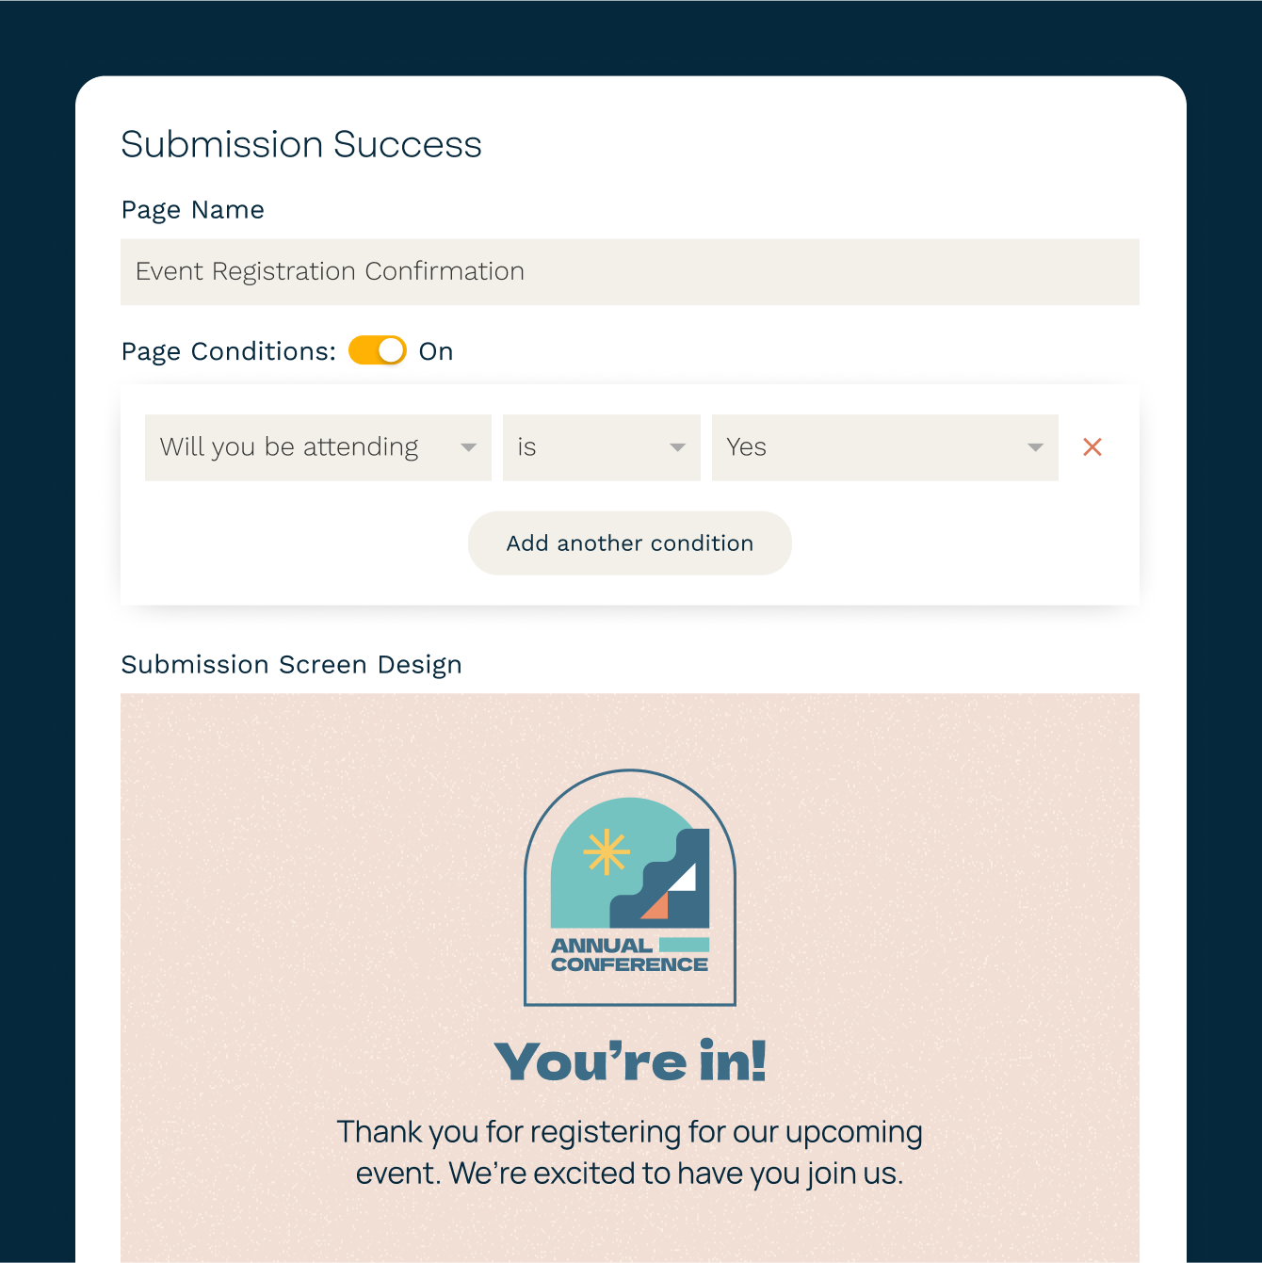Open the "is" comparison dropdown
Image resolution: width=1262 pixels, height=1263 pixels.
point(584,447)
